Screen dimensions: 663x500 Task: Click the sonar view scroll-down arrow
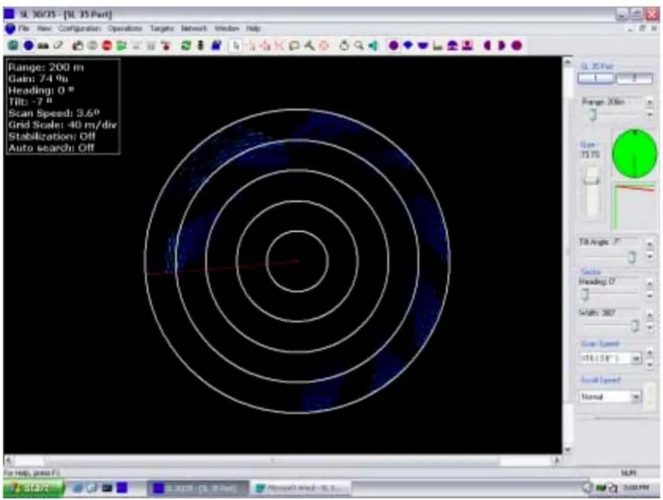(x=567, y=449)
